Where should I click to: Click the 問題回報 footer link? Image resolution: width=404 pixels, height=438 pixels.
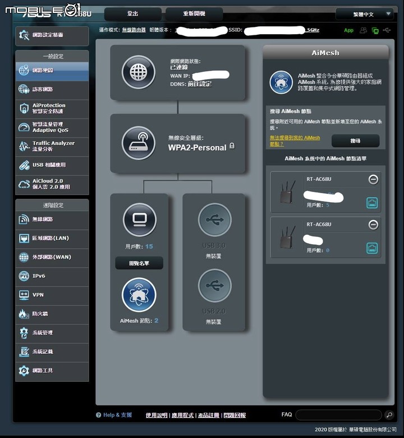click(x=235, y=416)
